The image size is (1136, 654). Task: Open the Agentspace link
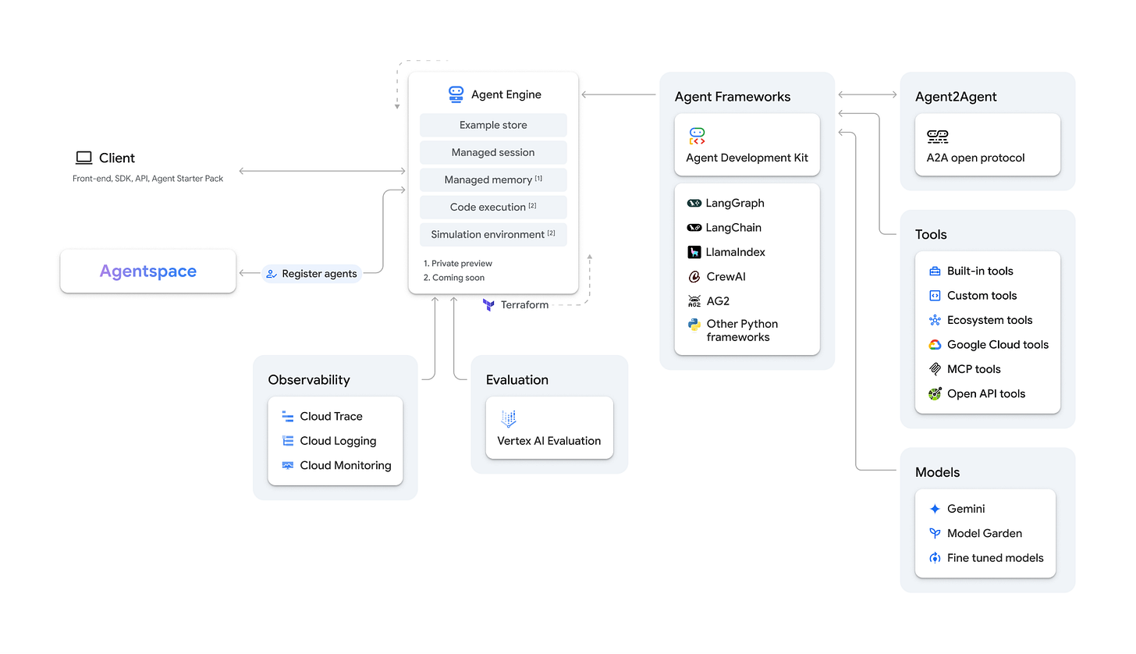point(147,271)
